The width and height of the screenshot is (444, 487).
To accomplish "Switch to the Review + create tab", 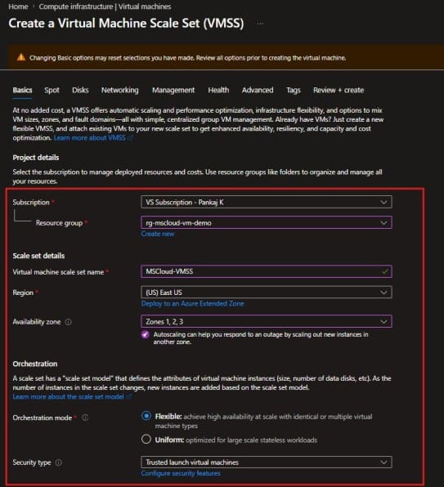I will point(339,90).
